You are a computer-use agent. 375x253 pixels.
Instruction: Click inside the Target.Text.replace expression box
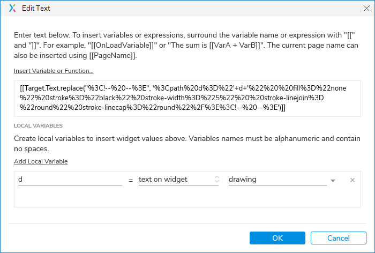coord(187,98)
